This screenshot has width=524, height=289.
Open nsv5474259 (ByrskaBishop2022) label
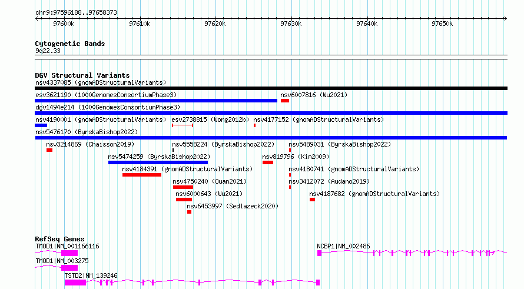[x=159, y=157]
